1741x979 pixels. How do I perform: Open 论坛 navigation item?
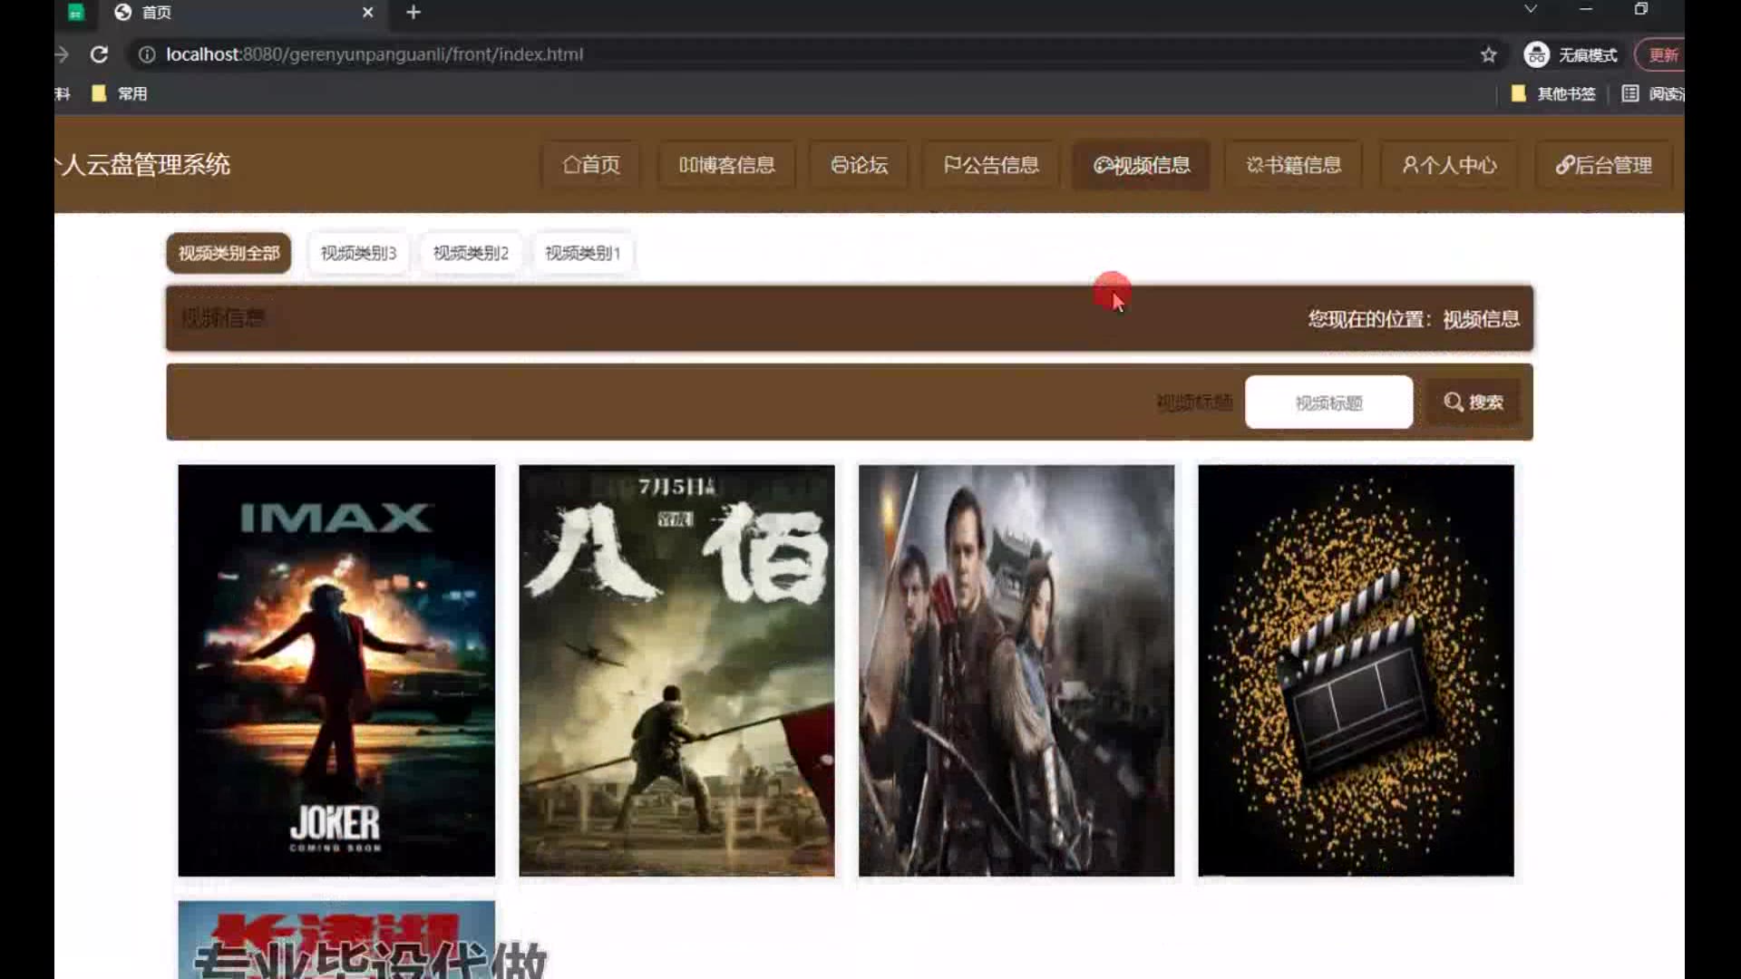tap(859, 165)
